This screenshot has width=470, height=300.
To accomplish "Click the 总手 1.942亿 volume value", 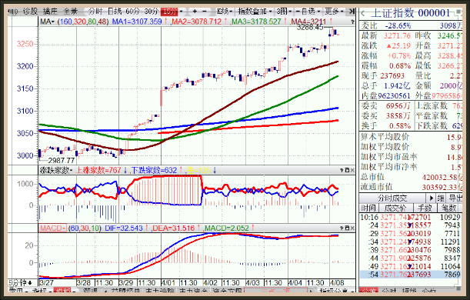I will click(397, 85).
